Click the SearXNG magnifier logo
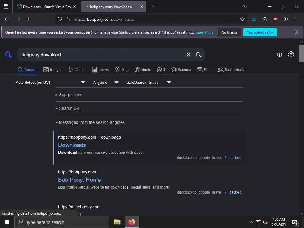304x228 pixels. pos(8,55)
